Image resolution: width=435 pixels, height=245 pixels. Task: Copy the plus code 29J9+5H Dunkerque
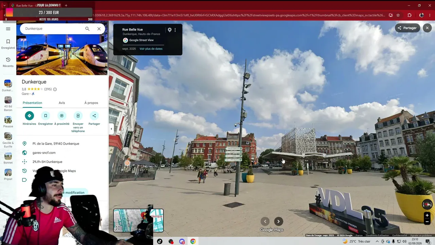47,162
